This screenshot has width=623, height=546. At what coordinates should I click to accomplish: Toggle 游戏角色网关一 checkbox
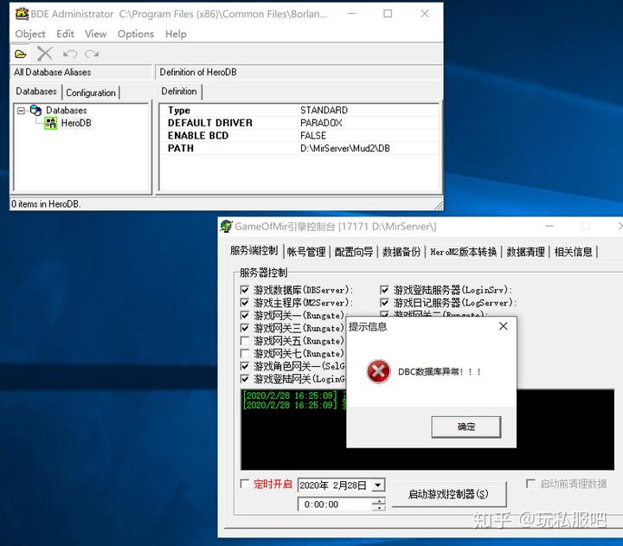pyautogui.click(x=245, y=366)
